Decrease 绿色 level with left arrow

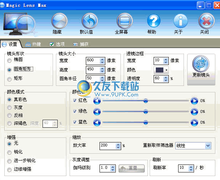tap(97, 111)
